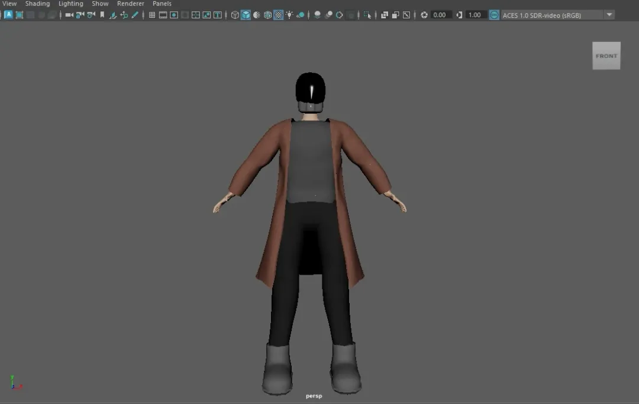Click the Exposure aperture icon

tap(424, 15)
